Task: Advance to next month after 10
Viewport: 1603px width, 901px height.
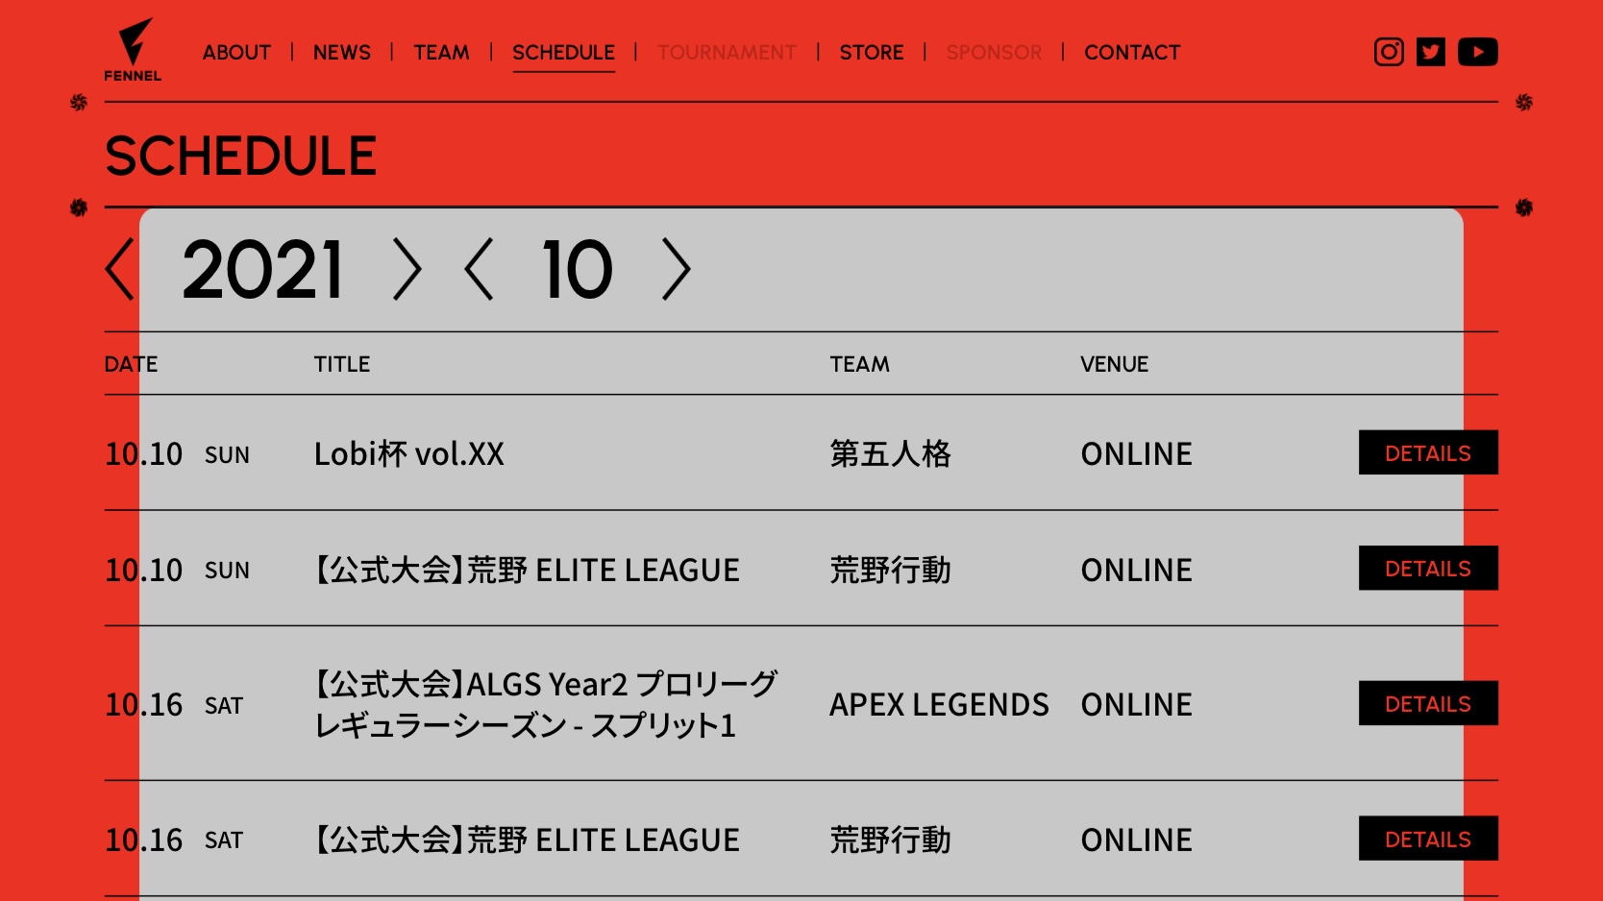Action: pos(676,270)
